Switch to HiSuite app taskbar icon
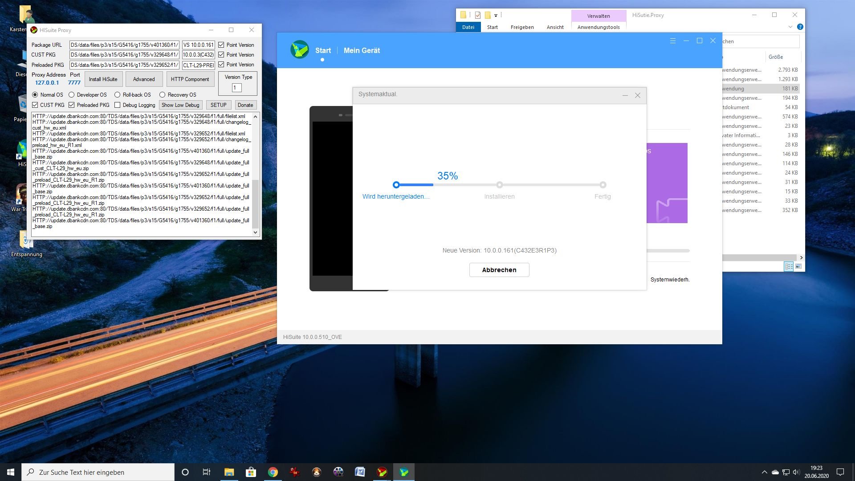 click(x=403, y=472)
